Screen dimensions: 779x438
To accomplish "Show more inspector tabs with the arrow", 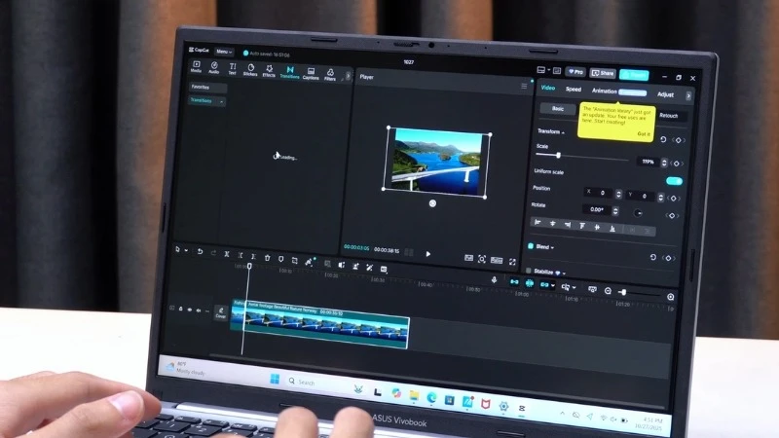I will (x=688, y=95).
